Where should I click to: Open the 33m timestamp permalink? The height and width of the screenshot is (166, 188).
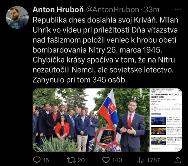152,9
